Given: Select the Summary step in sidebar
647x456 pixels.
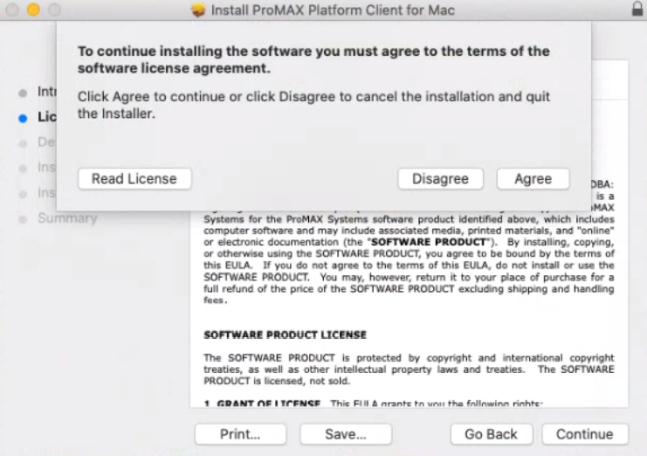Looking at the screenshot, I should tap(67, 218).
